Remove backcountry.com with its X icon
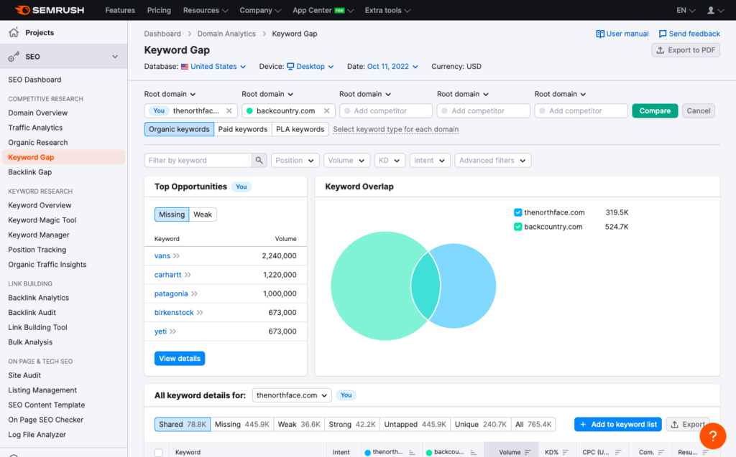 [327, 110]
